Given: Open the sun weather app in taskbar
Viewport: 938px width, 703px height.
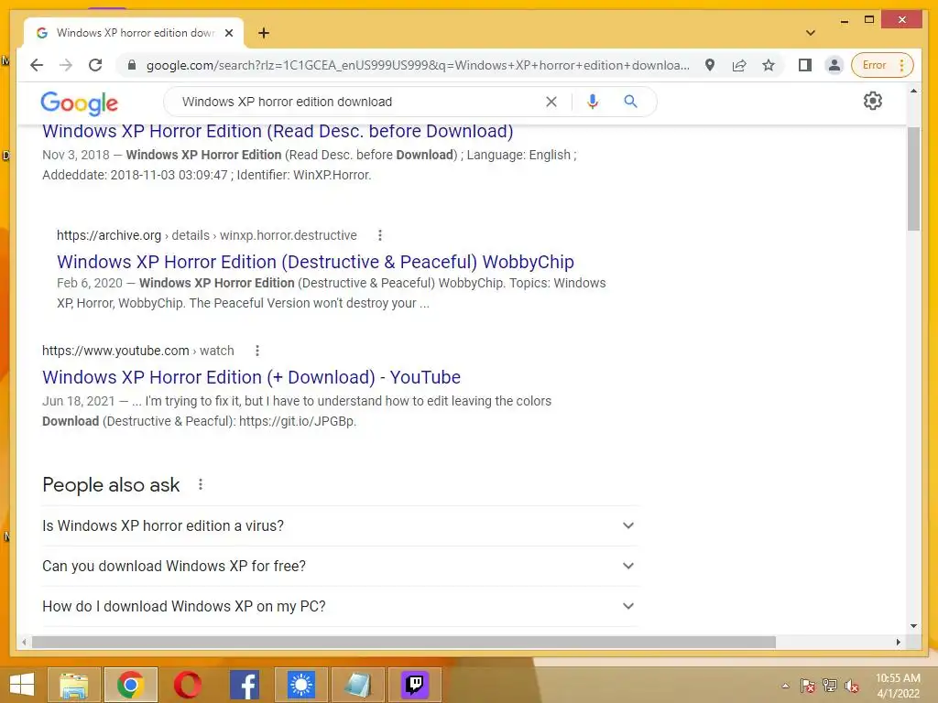Looking at the screenshot, I should (x=300, y=685).
